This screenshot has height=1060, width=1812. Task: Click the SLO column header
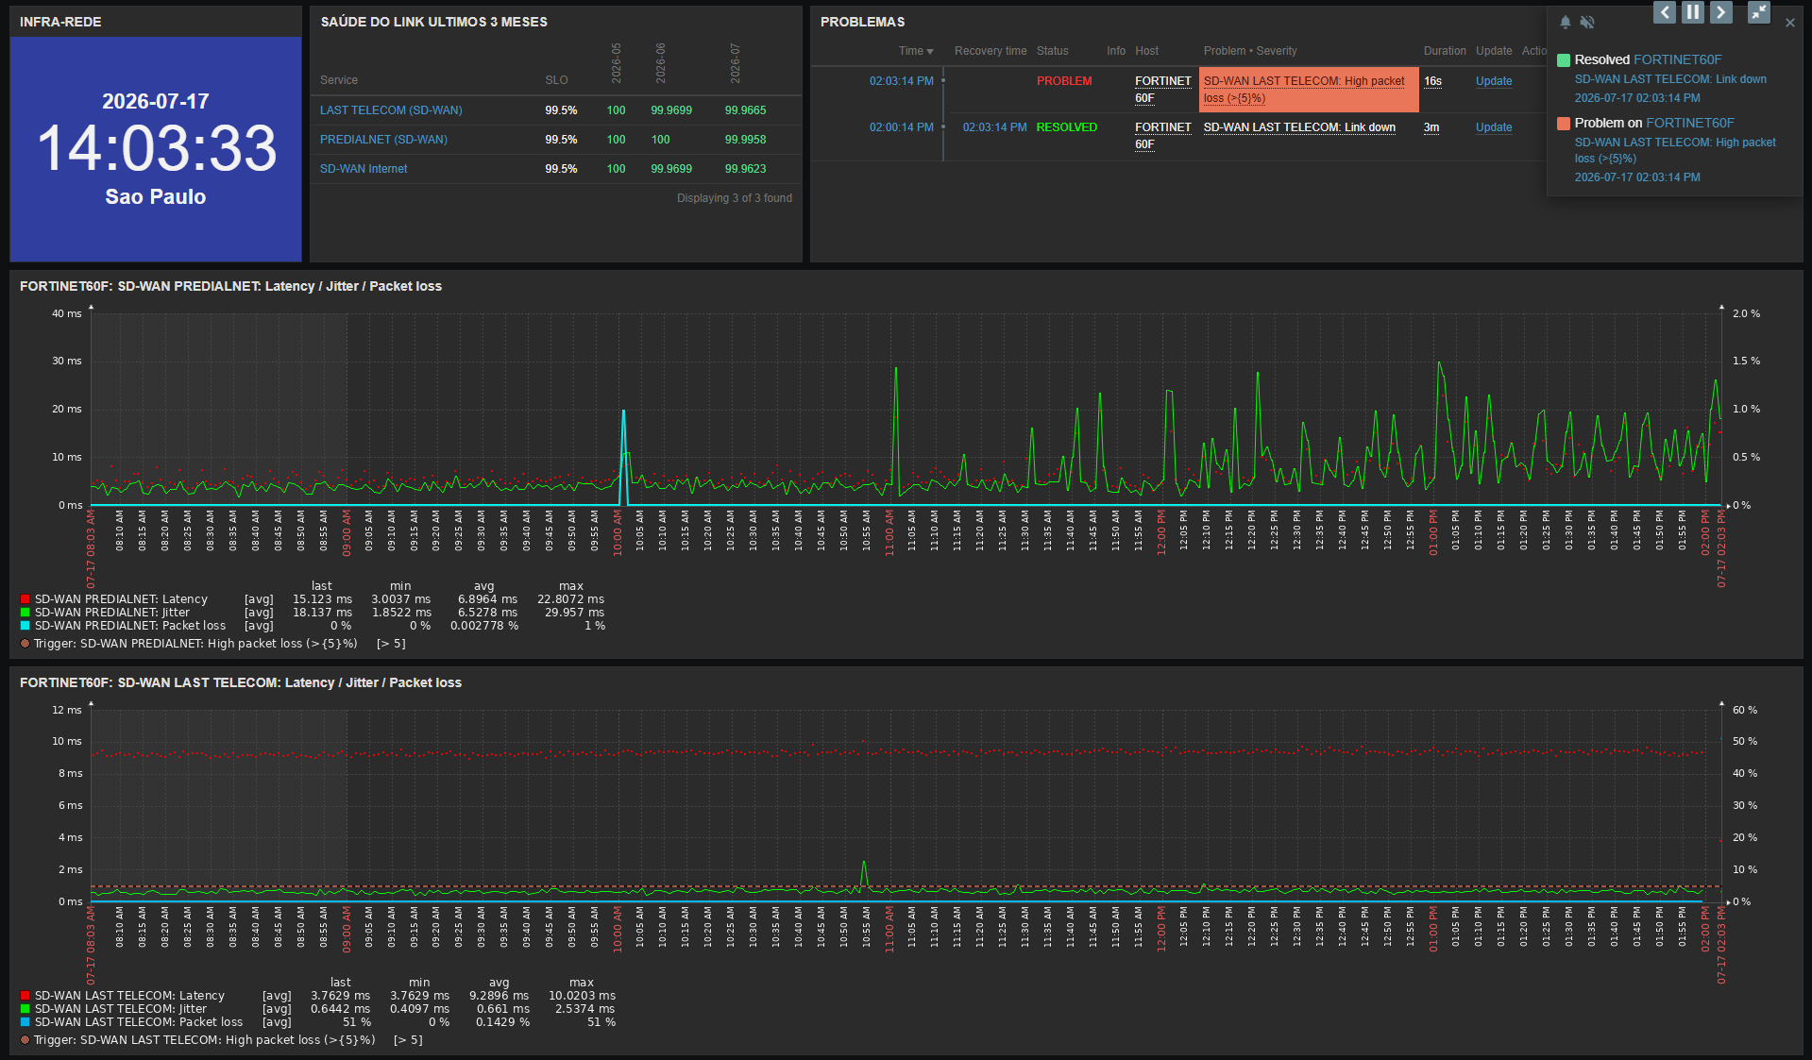pyautogui.click(x=556, y=80)
